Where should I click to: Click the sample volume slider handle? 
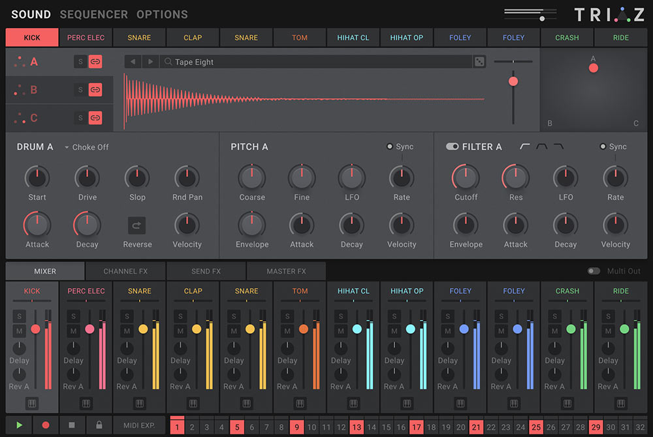point(513,82)
